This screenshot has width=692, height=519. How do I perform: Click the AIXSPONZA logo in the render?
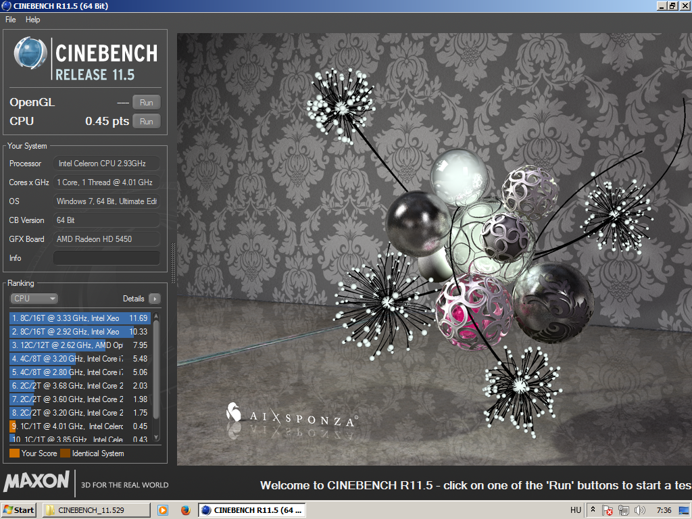(x=291, y=416)
